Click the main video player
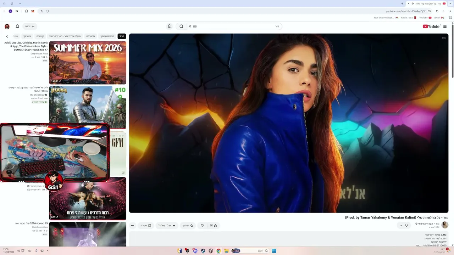The image size is (454, 255). (289, 123)
